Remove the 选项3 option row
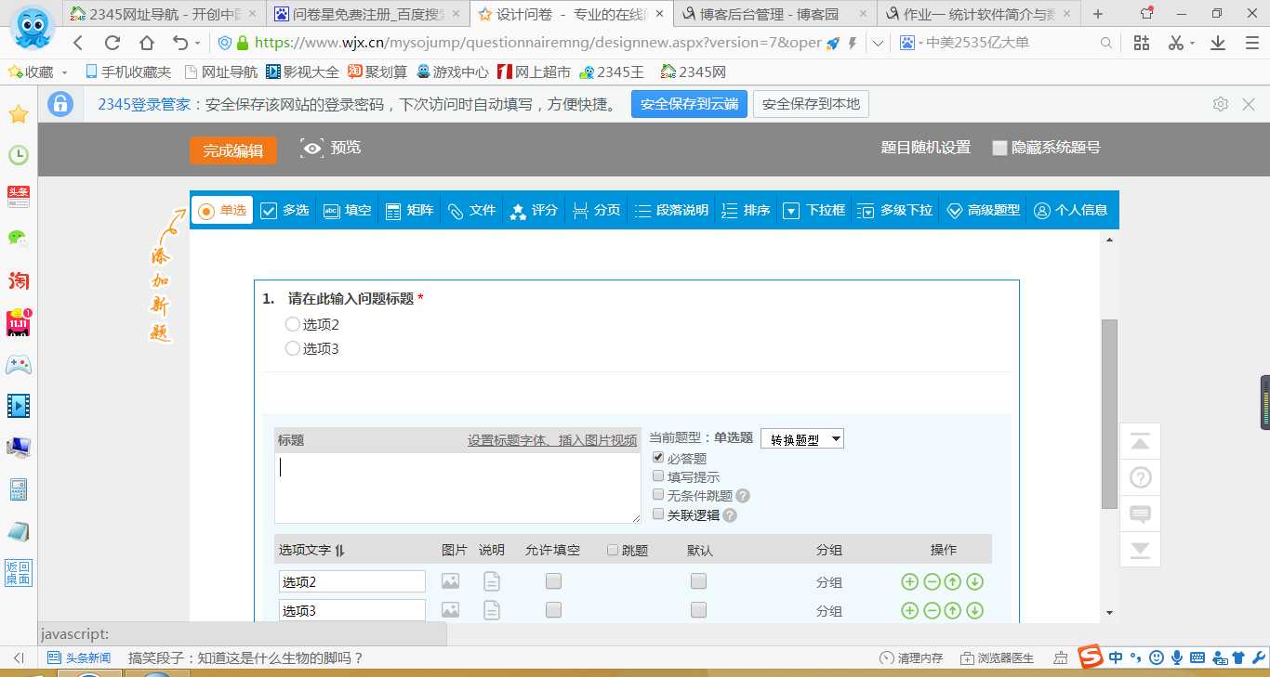The width and height of the screenshot is (1270, 677). pyautogui.click(x=932, y=610)
